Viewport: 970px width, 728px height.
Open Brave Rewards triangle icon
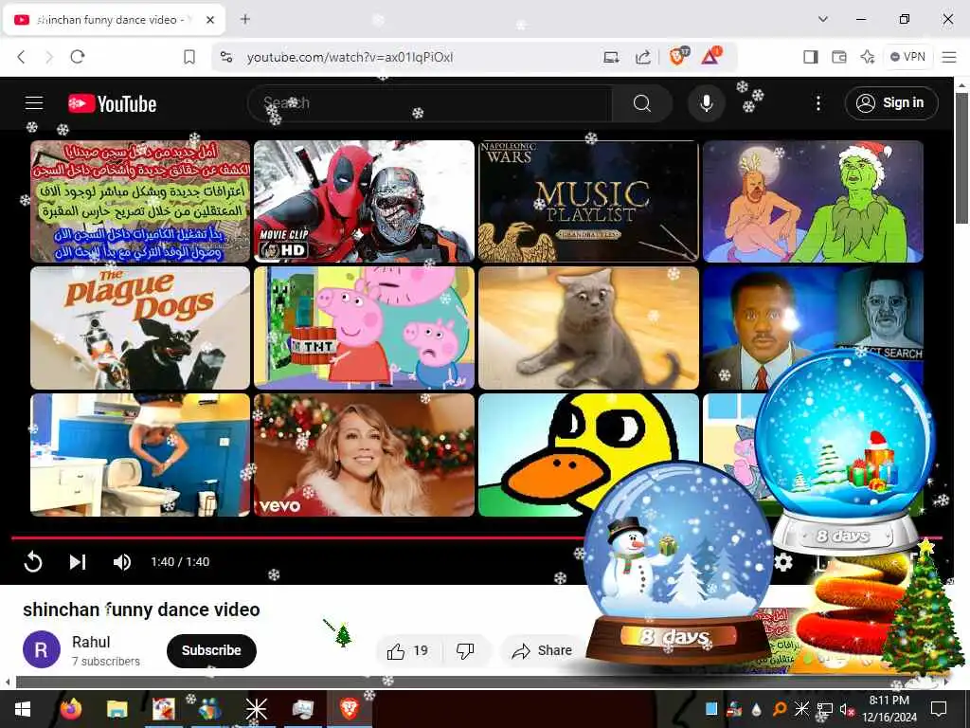(x=710, y=57)
